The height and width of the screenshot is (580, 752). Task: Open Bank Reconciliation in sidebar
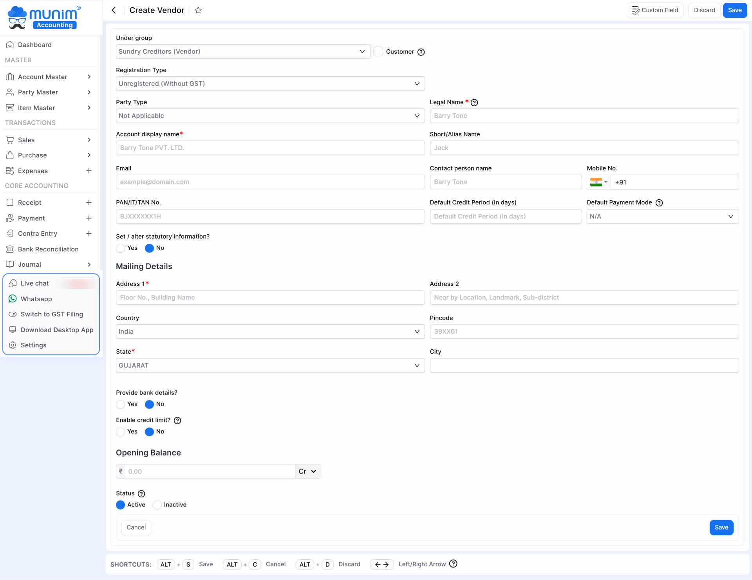49,249
